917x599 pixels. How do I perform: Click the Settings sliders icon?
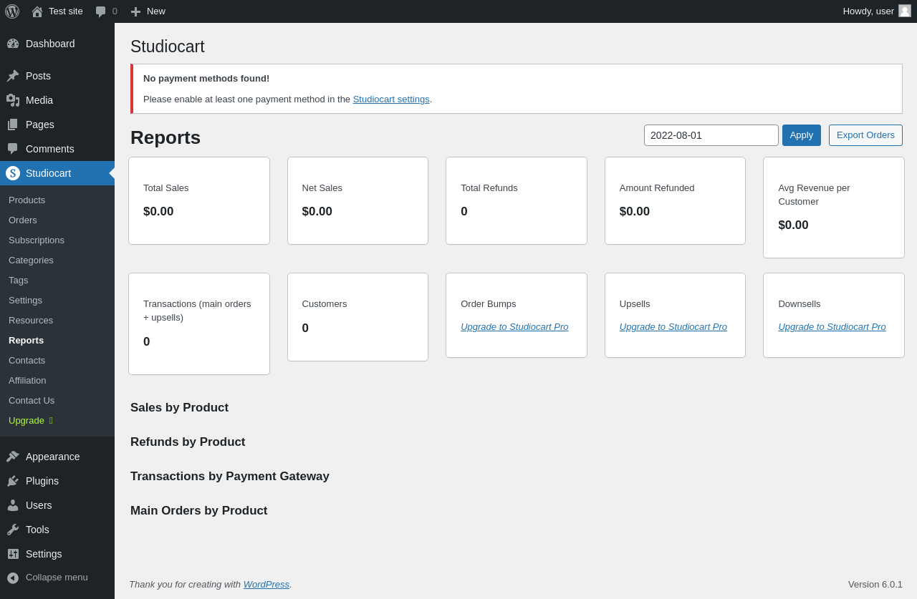pos(13,554)
